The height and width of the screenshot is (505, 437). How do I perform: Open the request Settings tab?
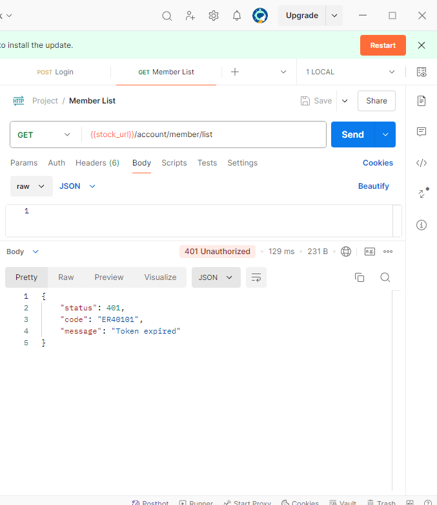pyautogui.click(x=243, y=163)
